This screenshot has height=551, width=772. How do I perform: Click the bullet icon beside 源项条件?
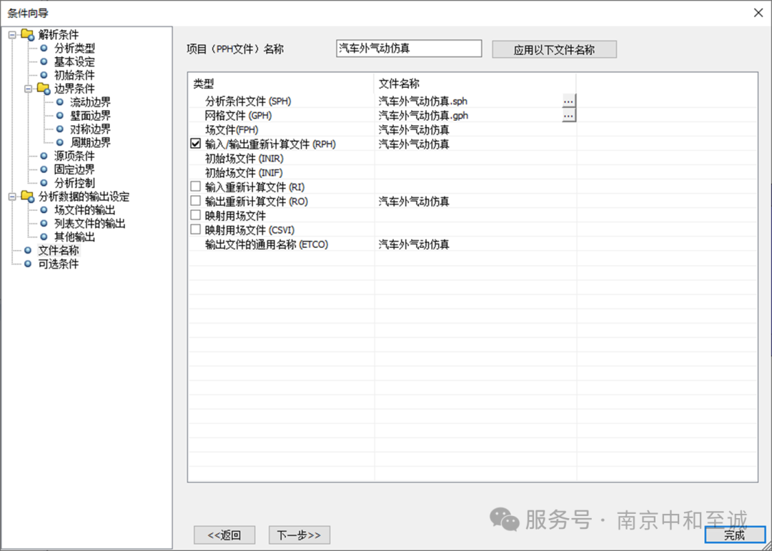pyautogui.click(x=44, y=156)
